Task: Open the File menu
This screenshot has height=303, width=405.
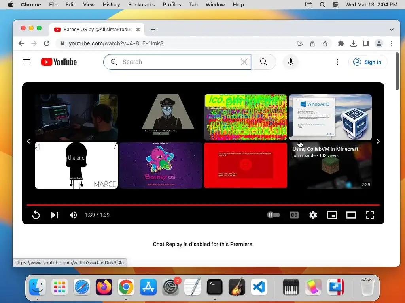Action: (53, 5)
